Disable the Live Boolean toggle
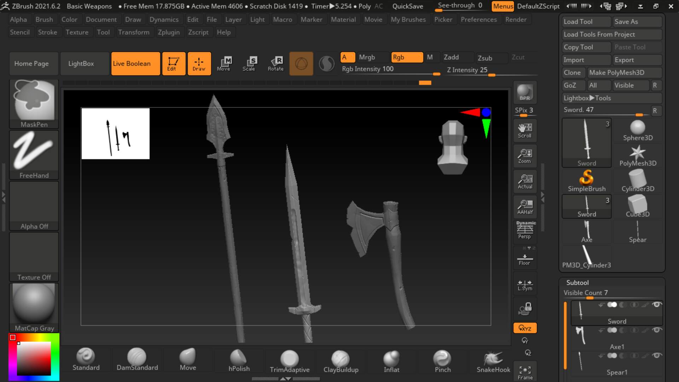The width and height of the screenshot is (679, 382). tap(135, 64)
